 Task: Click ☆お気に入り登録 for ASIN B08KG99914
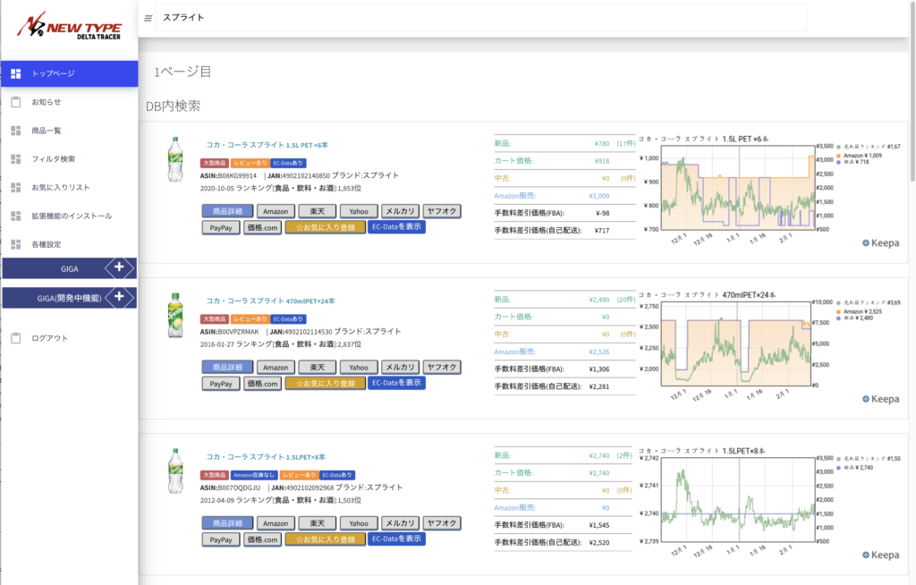click(x=326, y=227)
